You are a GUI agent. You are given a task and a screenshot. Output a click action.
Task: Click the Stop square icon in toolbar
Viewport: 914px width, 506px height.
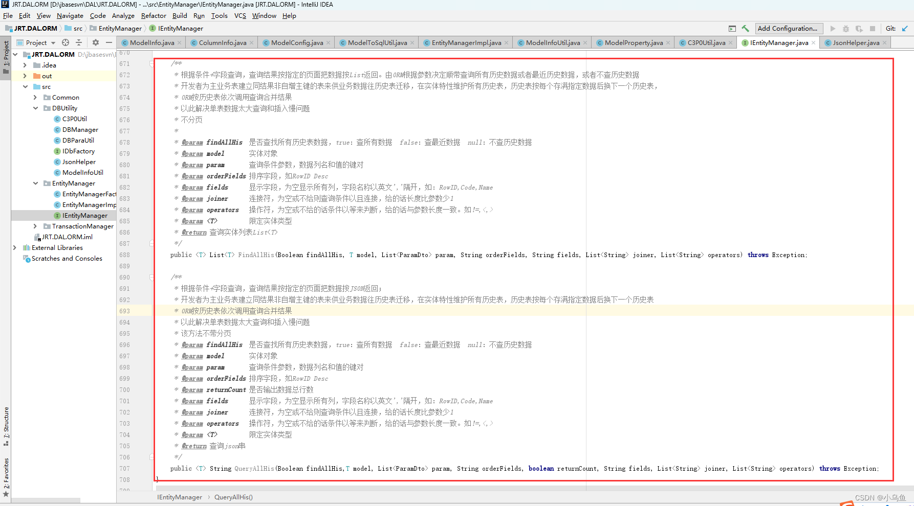873,29
